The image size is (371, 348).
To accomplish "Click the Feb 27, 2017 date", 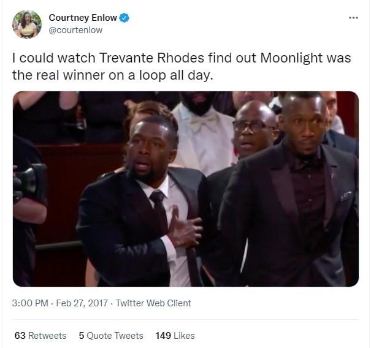I will pos(82,303).
